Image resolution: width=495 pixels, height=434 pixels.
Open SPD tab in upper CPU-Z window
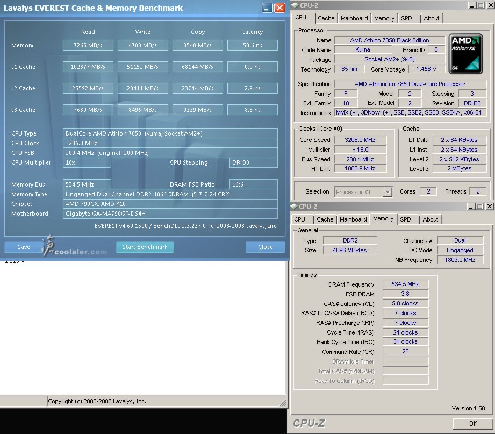coord(407,18)
